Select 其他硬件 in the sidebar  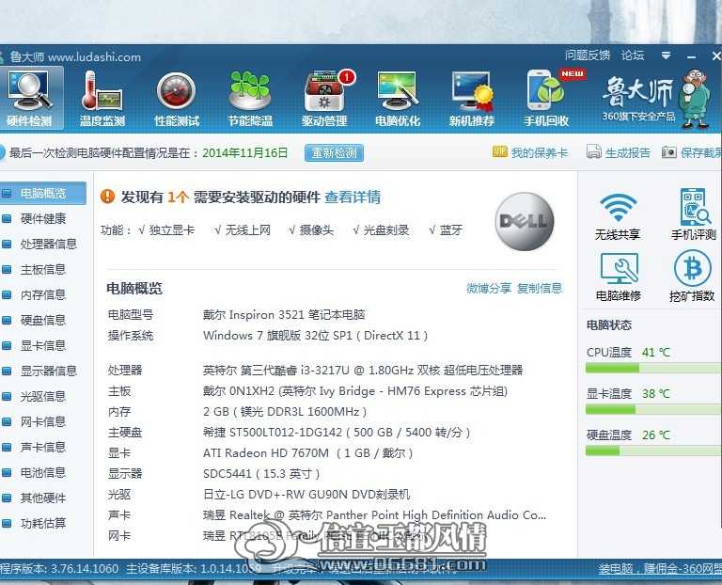tap(43, 498)
